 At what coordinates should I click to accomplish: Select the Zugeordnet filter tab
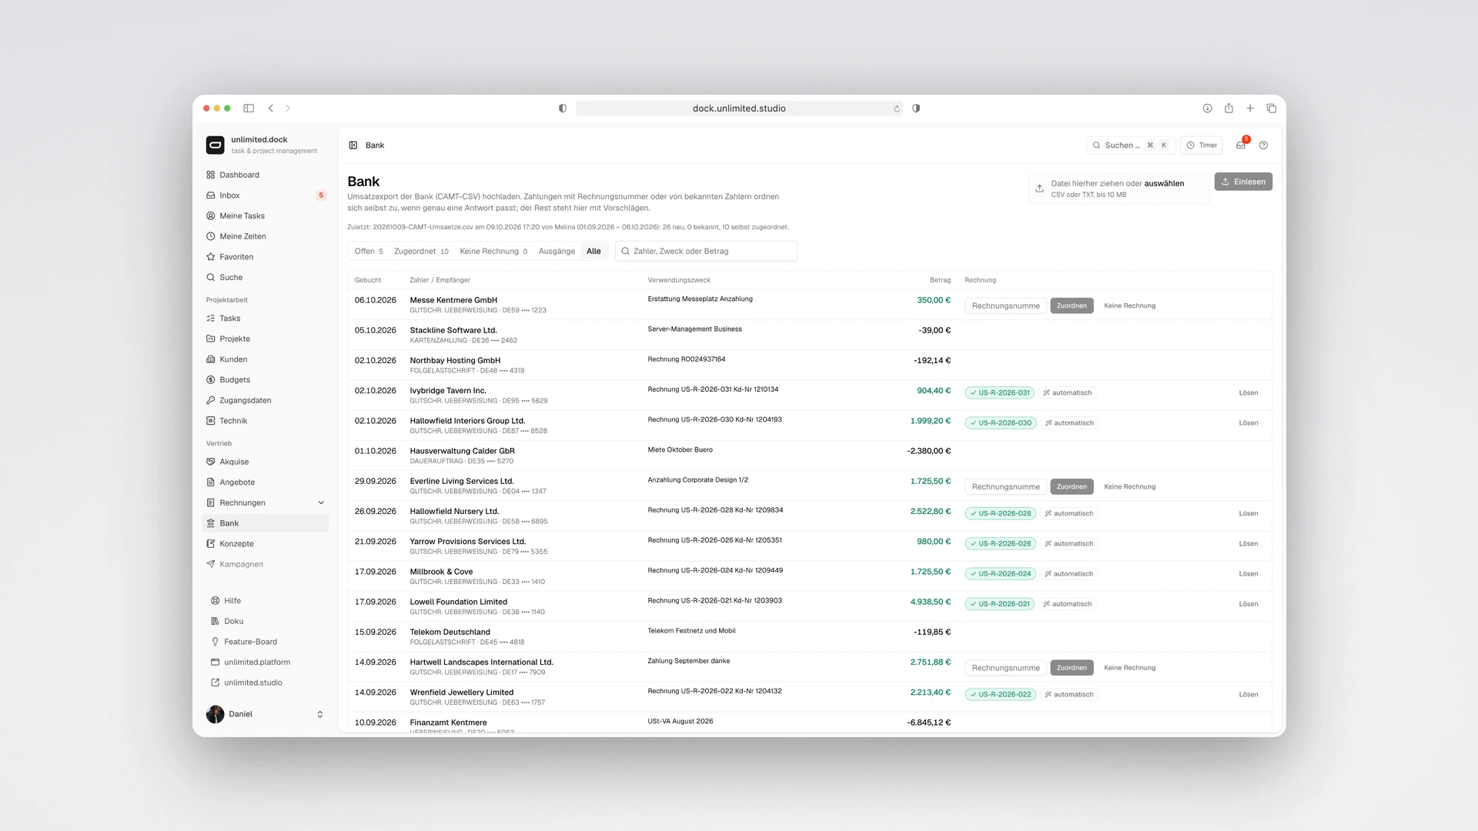click(x=421, y=251)
